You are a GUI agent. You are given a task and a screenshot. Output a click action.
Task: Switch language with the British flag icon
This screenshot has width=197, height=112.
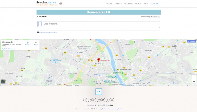coord(61,4)
